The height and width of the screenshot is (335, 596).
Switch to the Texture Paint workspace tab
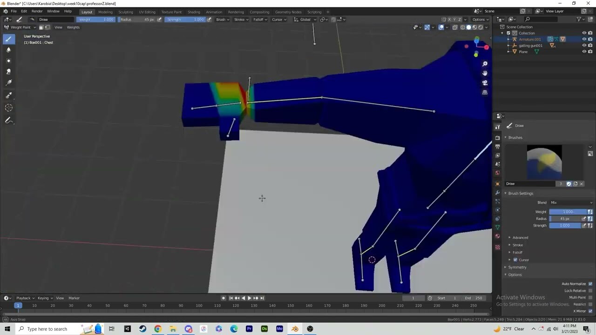(x=171, y=12)
